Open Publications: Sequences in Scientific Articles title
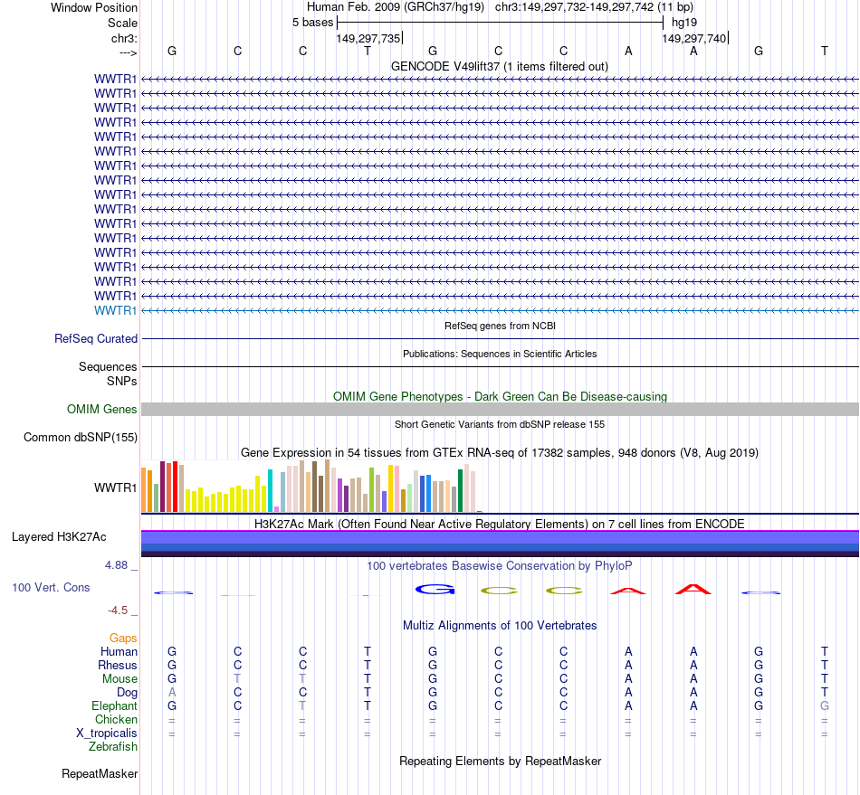Screen dimensions: 860x795 tap(500, 354)
